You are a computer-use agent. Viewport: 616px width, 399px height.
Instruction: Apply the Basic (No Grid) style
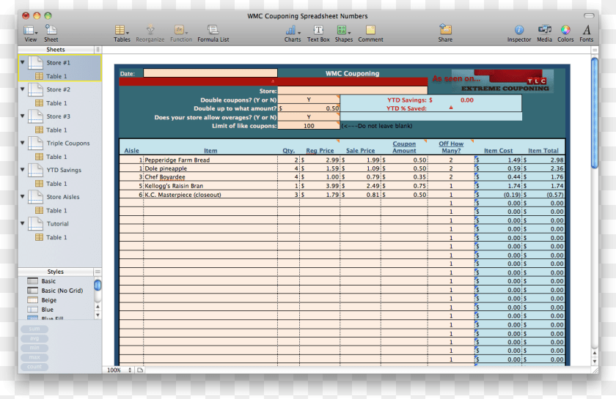62,291
